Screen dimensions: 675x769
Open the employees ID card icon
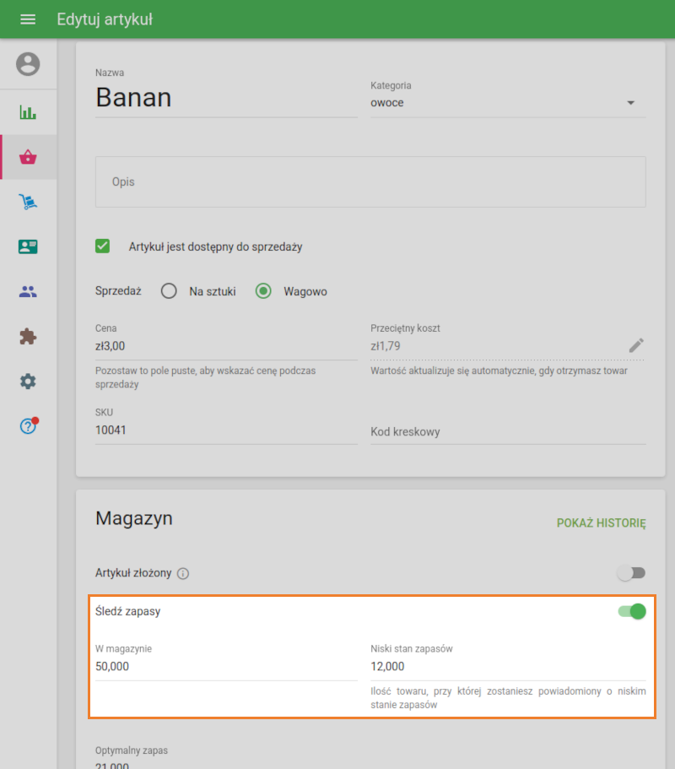pos(28,246)
